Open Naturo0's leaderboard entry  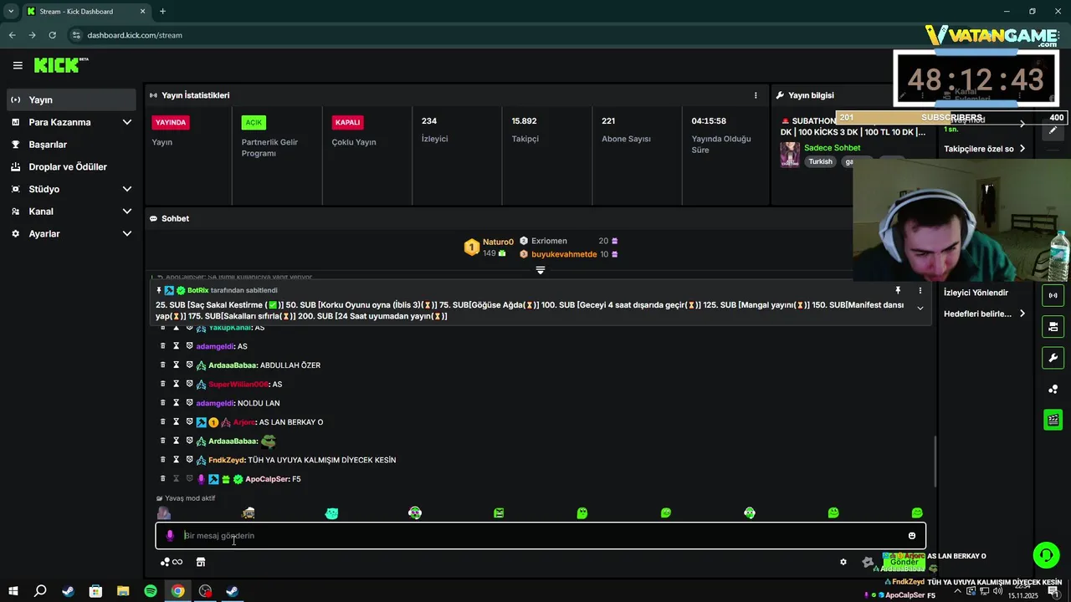(x=489, y=247)
